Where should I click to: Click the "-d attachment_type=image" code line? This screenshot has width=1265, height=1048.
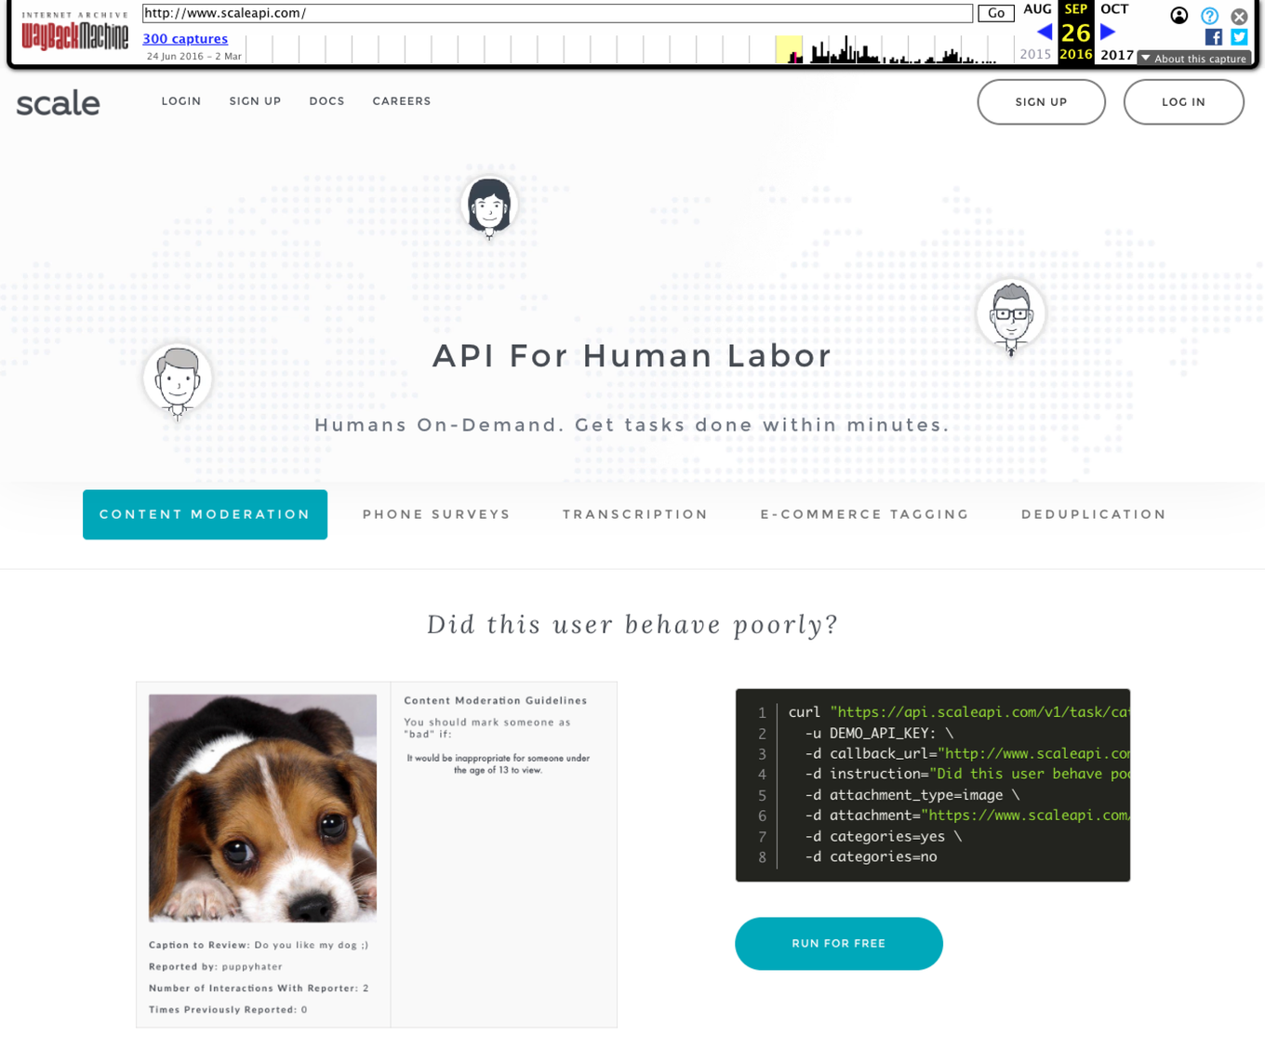click(912, 795)
